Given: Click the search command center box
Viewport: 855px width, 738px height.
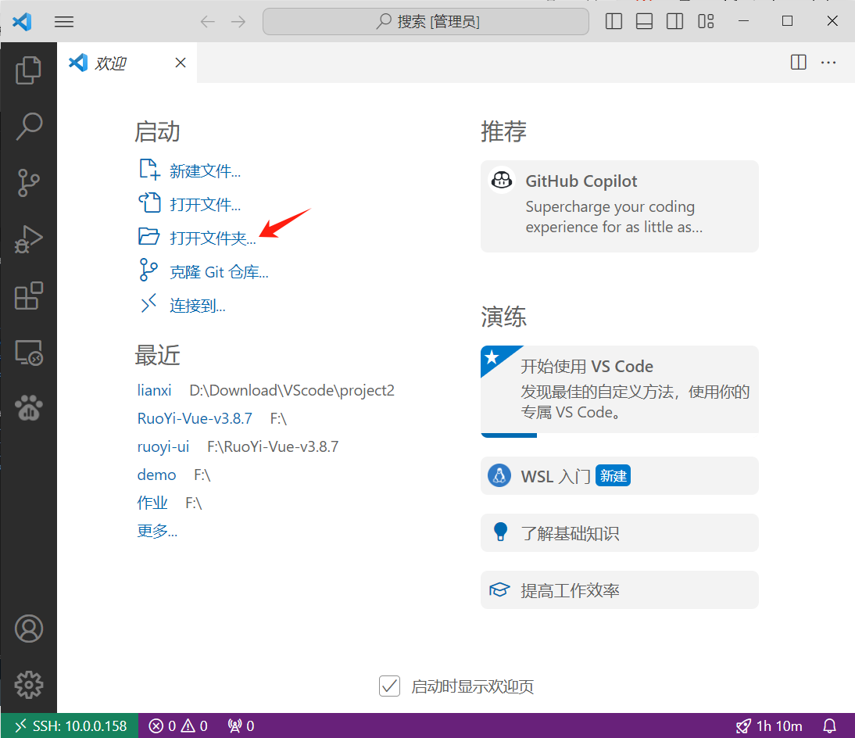Looking at the screenshot, I should 425,22.
